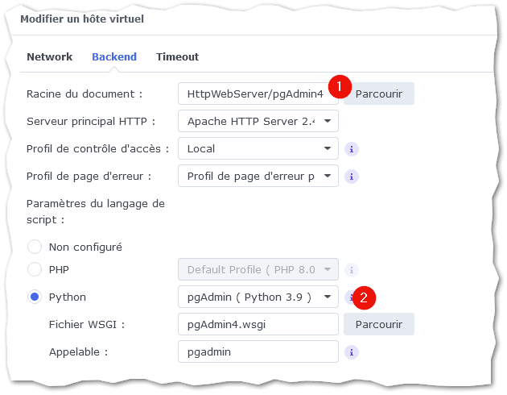Switch to the Network tab

[x=49, y=57]
